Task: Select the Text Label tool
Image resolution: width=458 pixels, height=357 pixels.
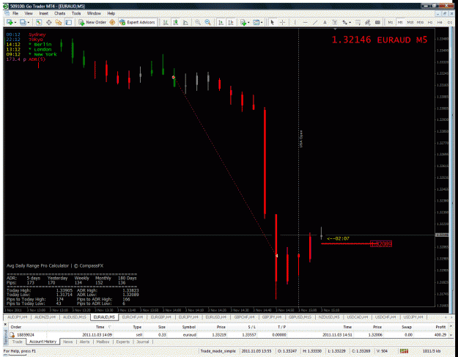Action: 335,22
